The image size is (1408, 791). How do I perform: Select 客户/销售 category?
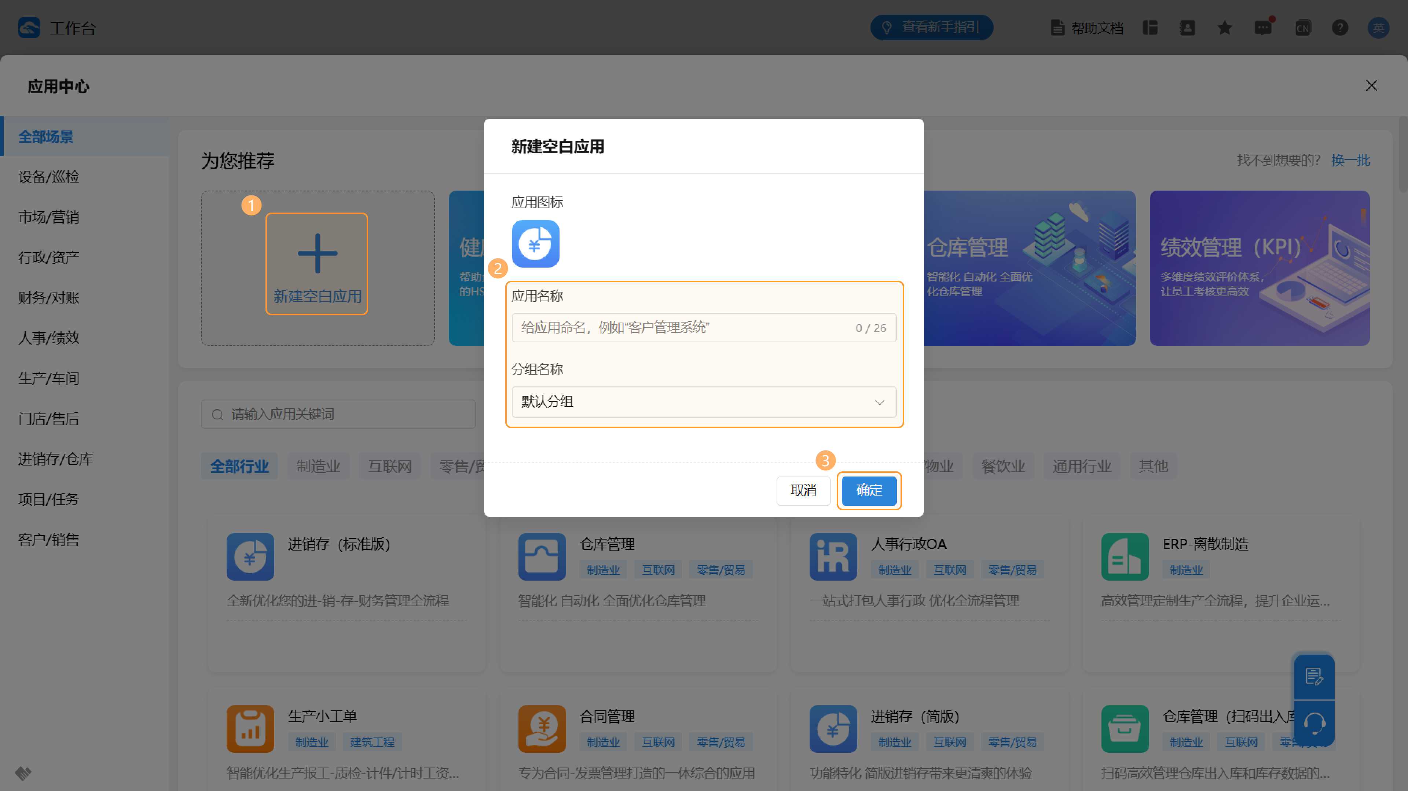tap(85, 540)
